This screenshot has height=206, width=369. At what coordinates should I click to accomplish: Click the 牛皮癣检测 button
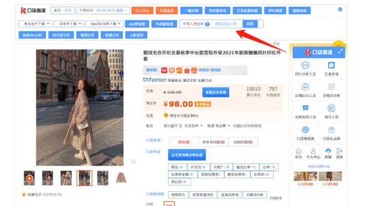click(x=165, y=24)
